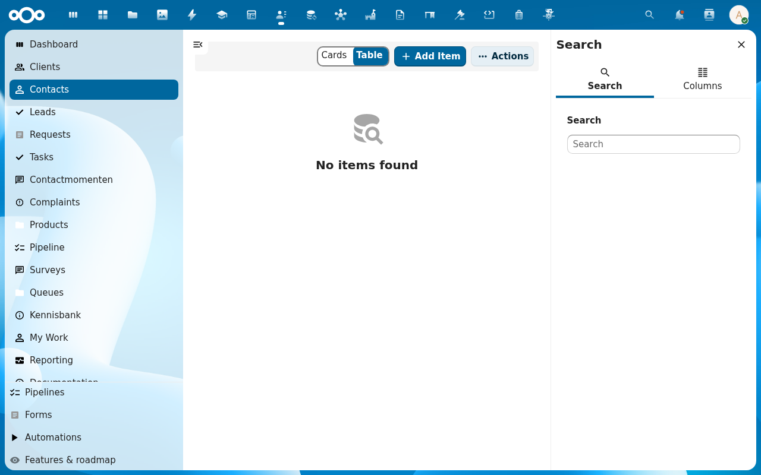This screenshot has height=475, width=761.
Task: Open the trash bin app icon
Action: [519, 15]
